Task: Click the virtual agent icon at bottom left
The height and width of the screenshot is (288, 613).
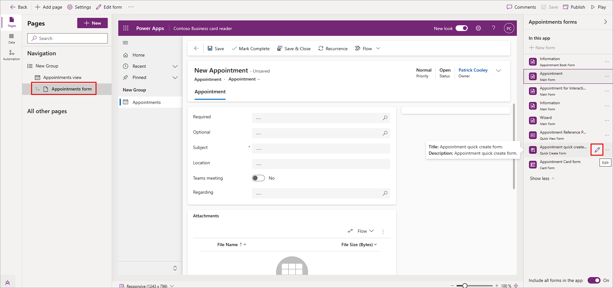Action: click(x=7, y=283)
